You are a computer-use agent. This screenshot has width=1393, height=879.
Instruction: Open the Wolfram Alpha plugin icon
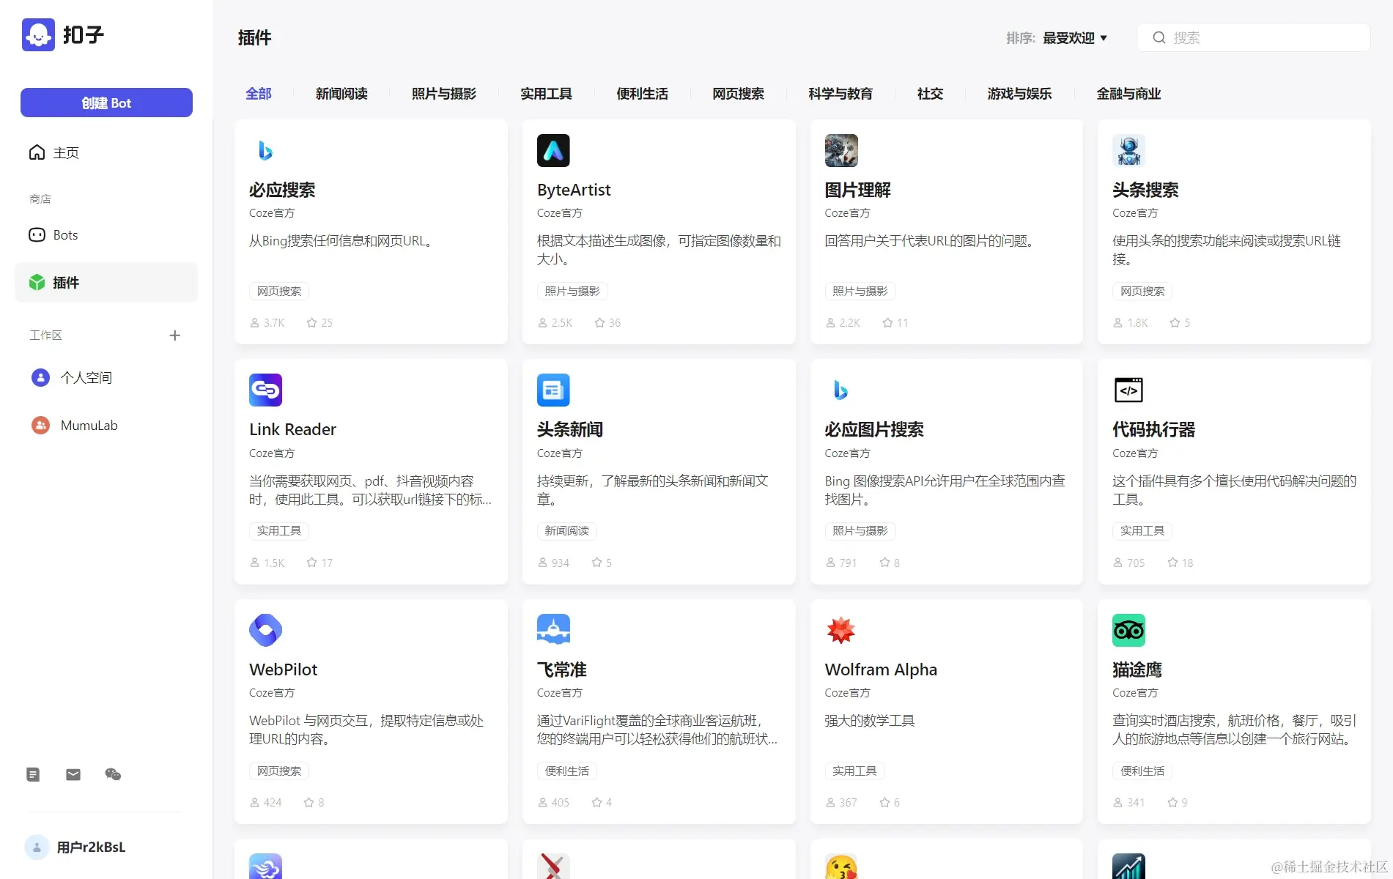point(841,630)
